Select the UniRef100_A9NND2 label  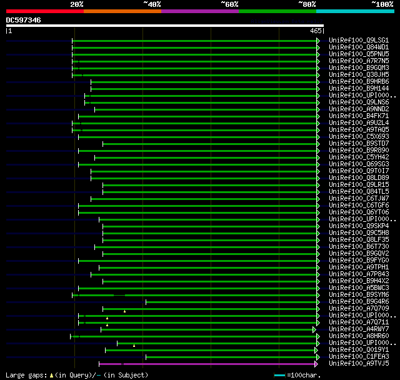click(359, 109)
